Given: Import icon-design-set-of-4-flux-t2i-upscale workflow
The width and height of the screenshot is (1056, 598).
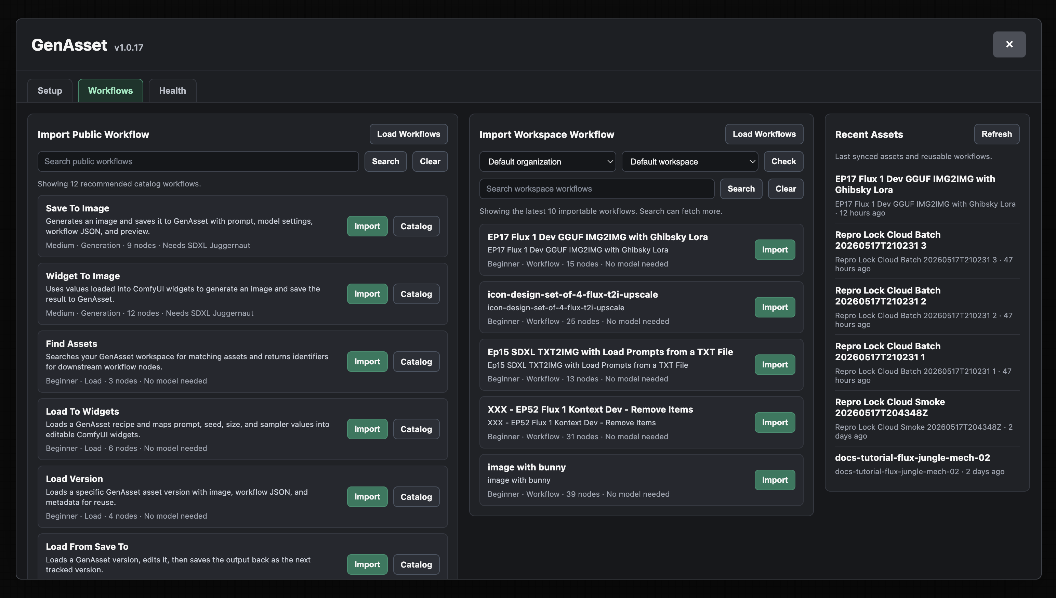Looking at the screenshot, I should click(x=775, y=307).
